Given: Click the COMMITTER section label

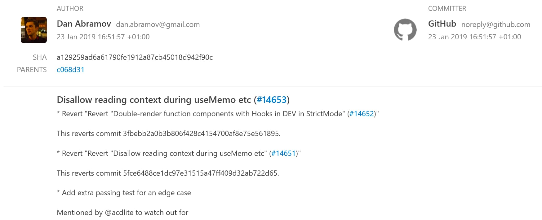Looking at the screenshot, I should [x=447, y=9].
